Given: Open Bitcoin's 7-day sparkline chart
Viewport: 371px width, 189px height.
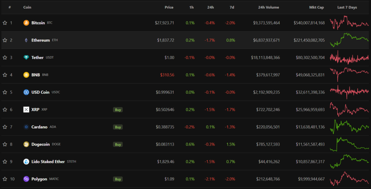Looking at the screenshot, I should [349, 23].
